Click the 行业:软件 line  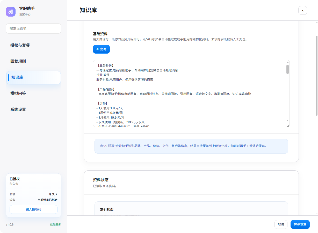pyautogui.click(x=103, y=75)
